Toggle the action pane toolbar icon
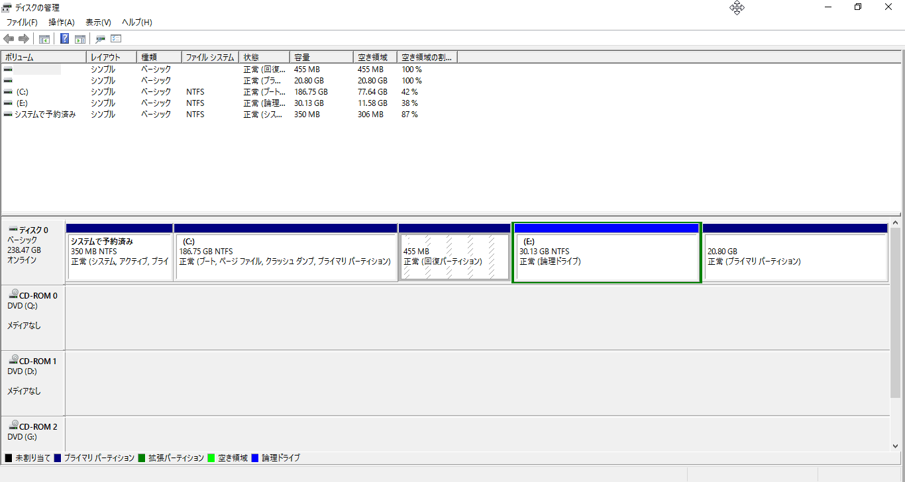The image size is (905, 482). tap(80, 39)
